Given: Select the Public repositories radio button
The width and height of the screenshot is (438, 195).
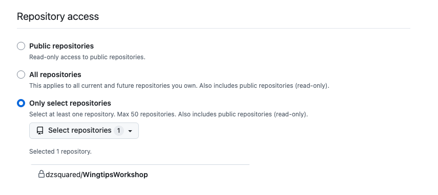Looking at the screenshot, I should click(21, 46).
